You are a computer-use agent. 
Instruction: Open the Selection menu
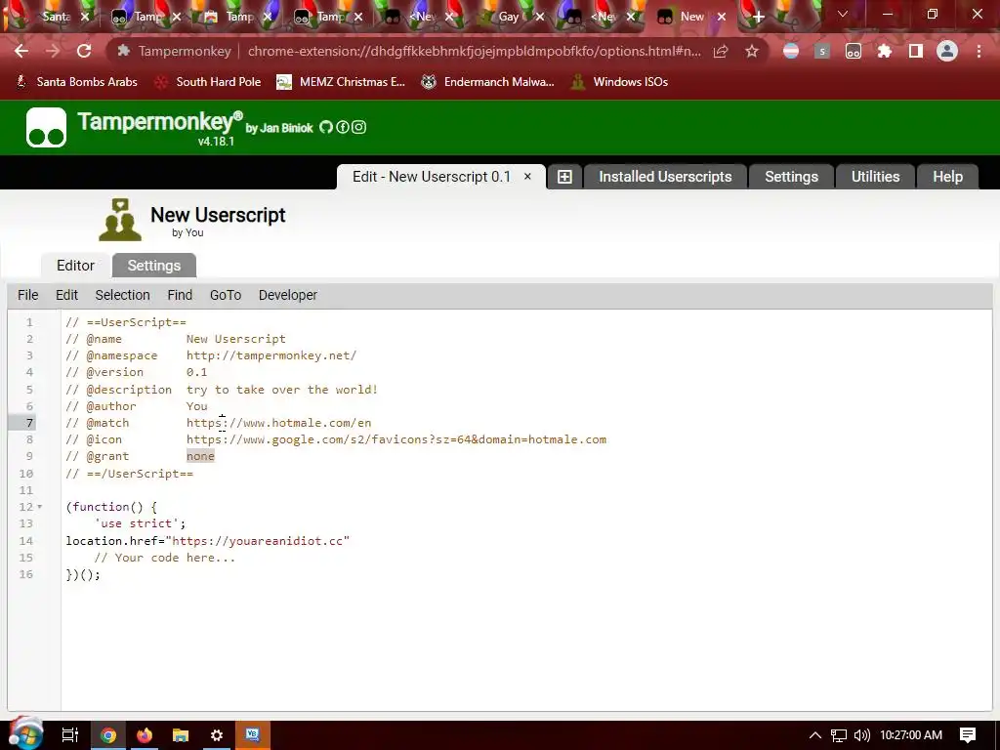(122, 295)
